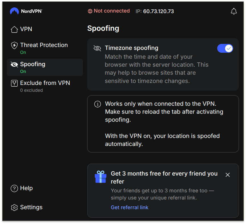The image size is (246, 224).
Task: Click the gift box referral icon
Action: tap(100, 177)
